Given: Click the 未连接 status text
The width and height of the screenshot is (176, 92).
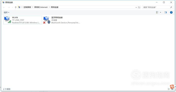Looking at the screenshot, I should click(54, 20).
